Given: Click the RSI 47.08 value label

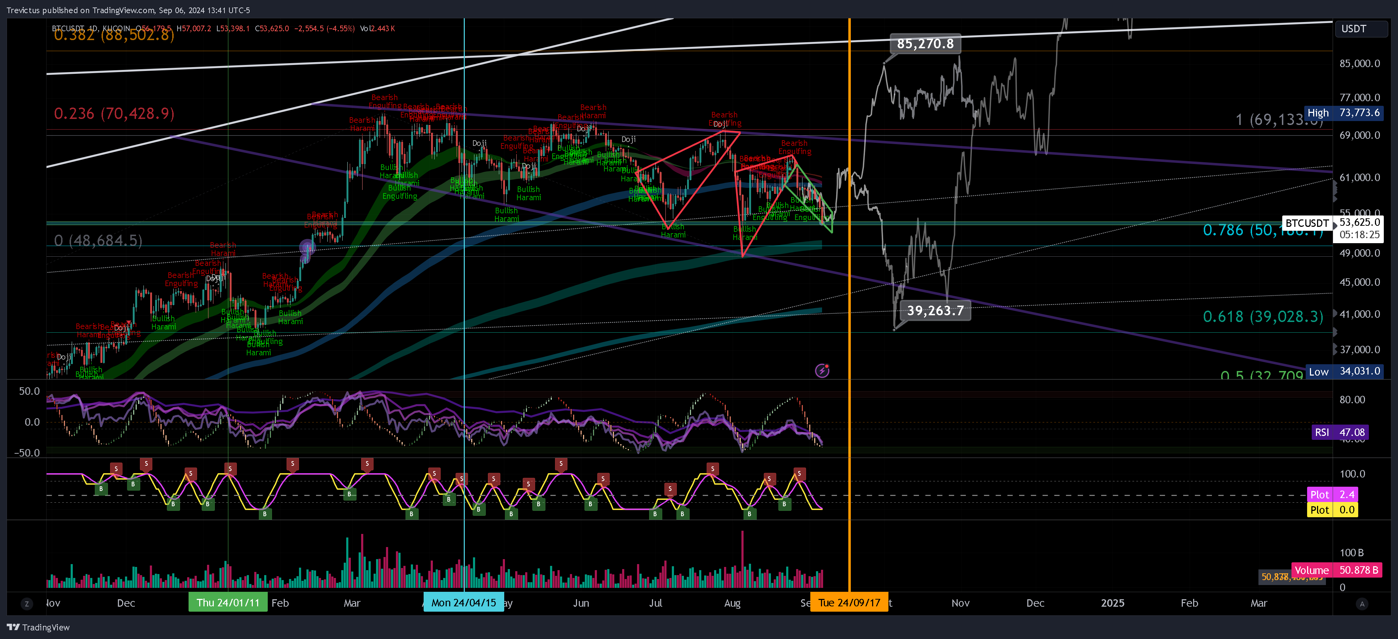Looking at the screenshot, I should tap(1339, 432).
